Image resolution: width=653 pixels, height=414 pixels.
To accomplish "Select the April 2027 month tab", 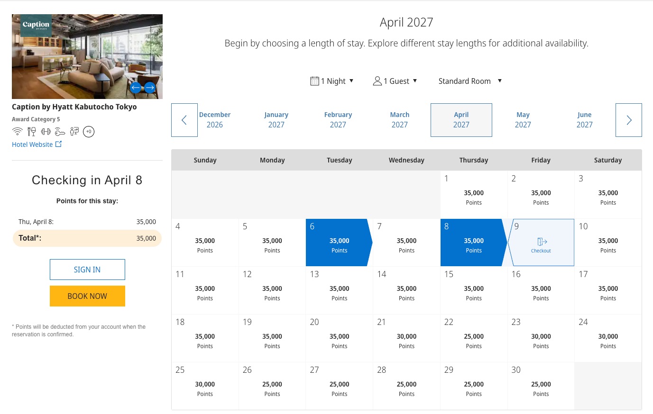I will [461, 120].
